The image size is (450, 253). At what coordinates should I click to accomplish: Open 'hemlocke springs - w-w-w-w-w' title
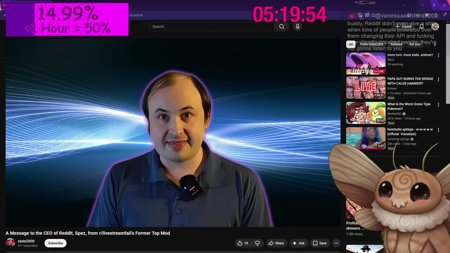[410, 132]
